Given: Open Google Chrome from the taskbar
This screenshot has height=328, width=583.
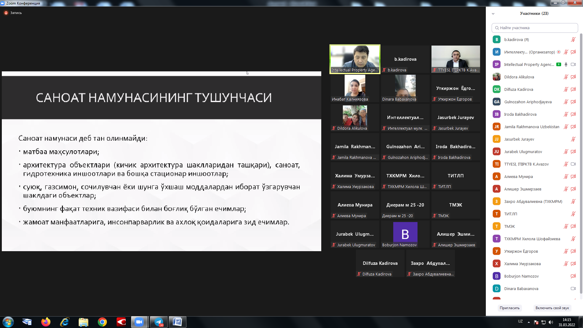Looking at the screenshot, I should point(102,322).
